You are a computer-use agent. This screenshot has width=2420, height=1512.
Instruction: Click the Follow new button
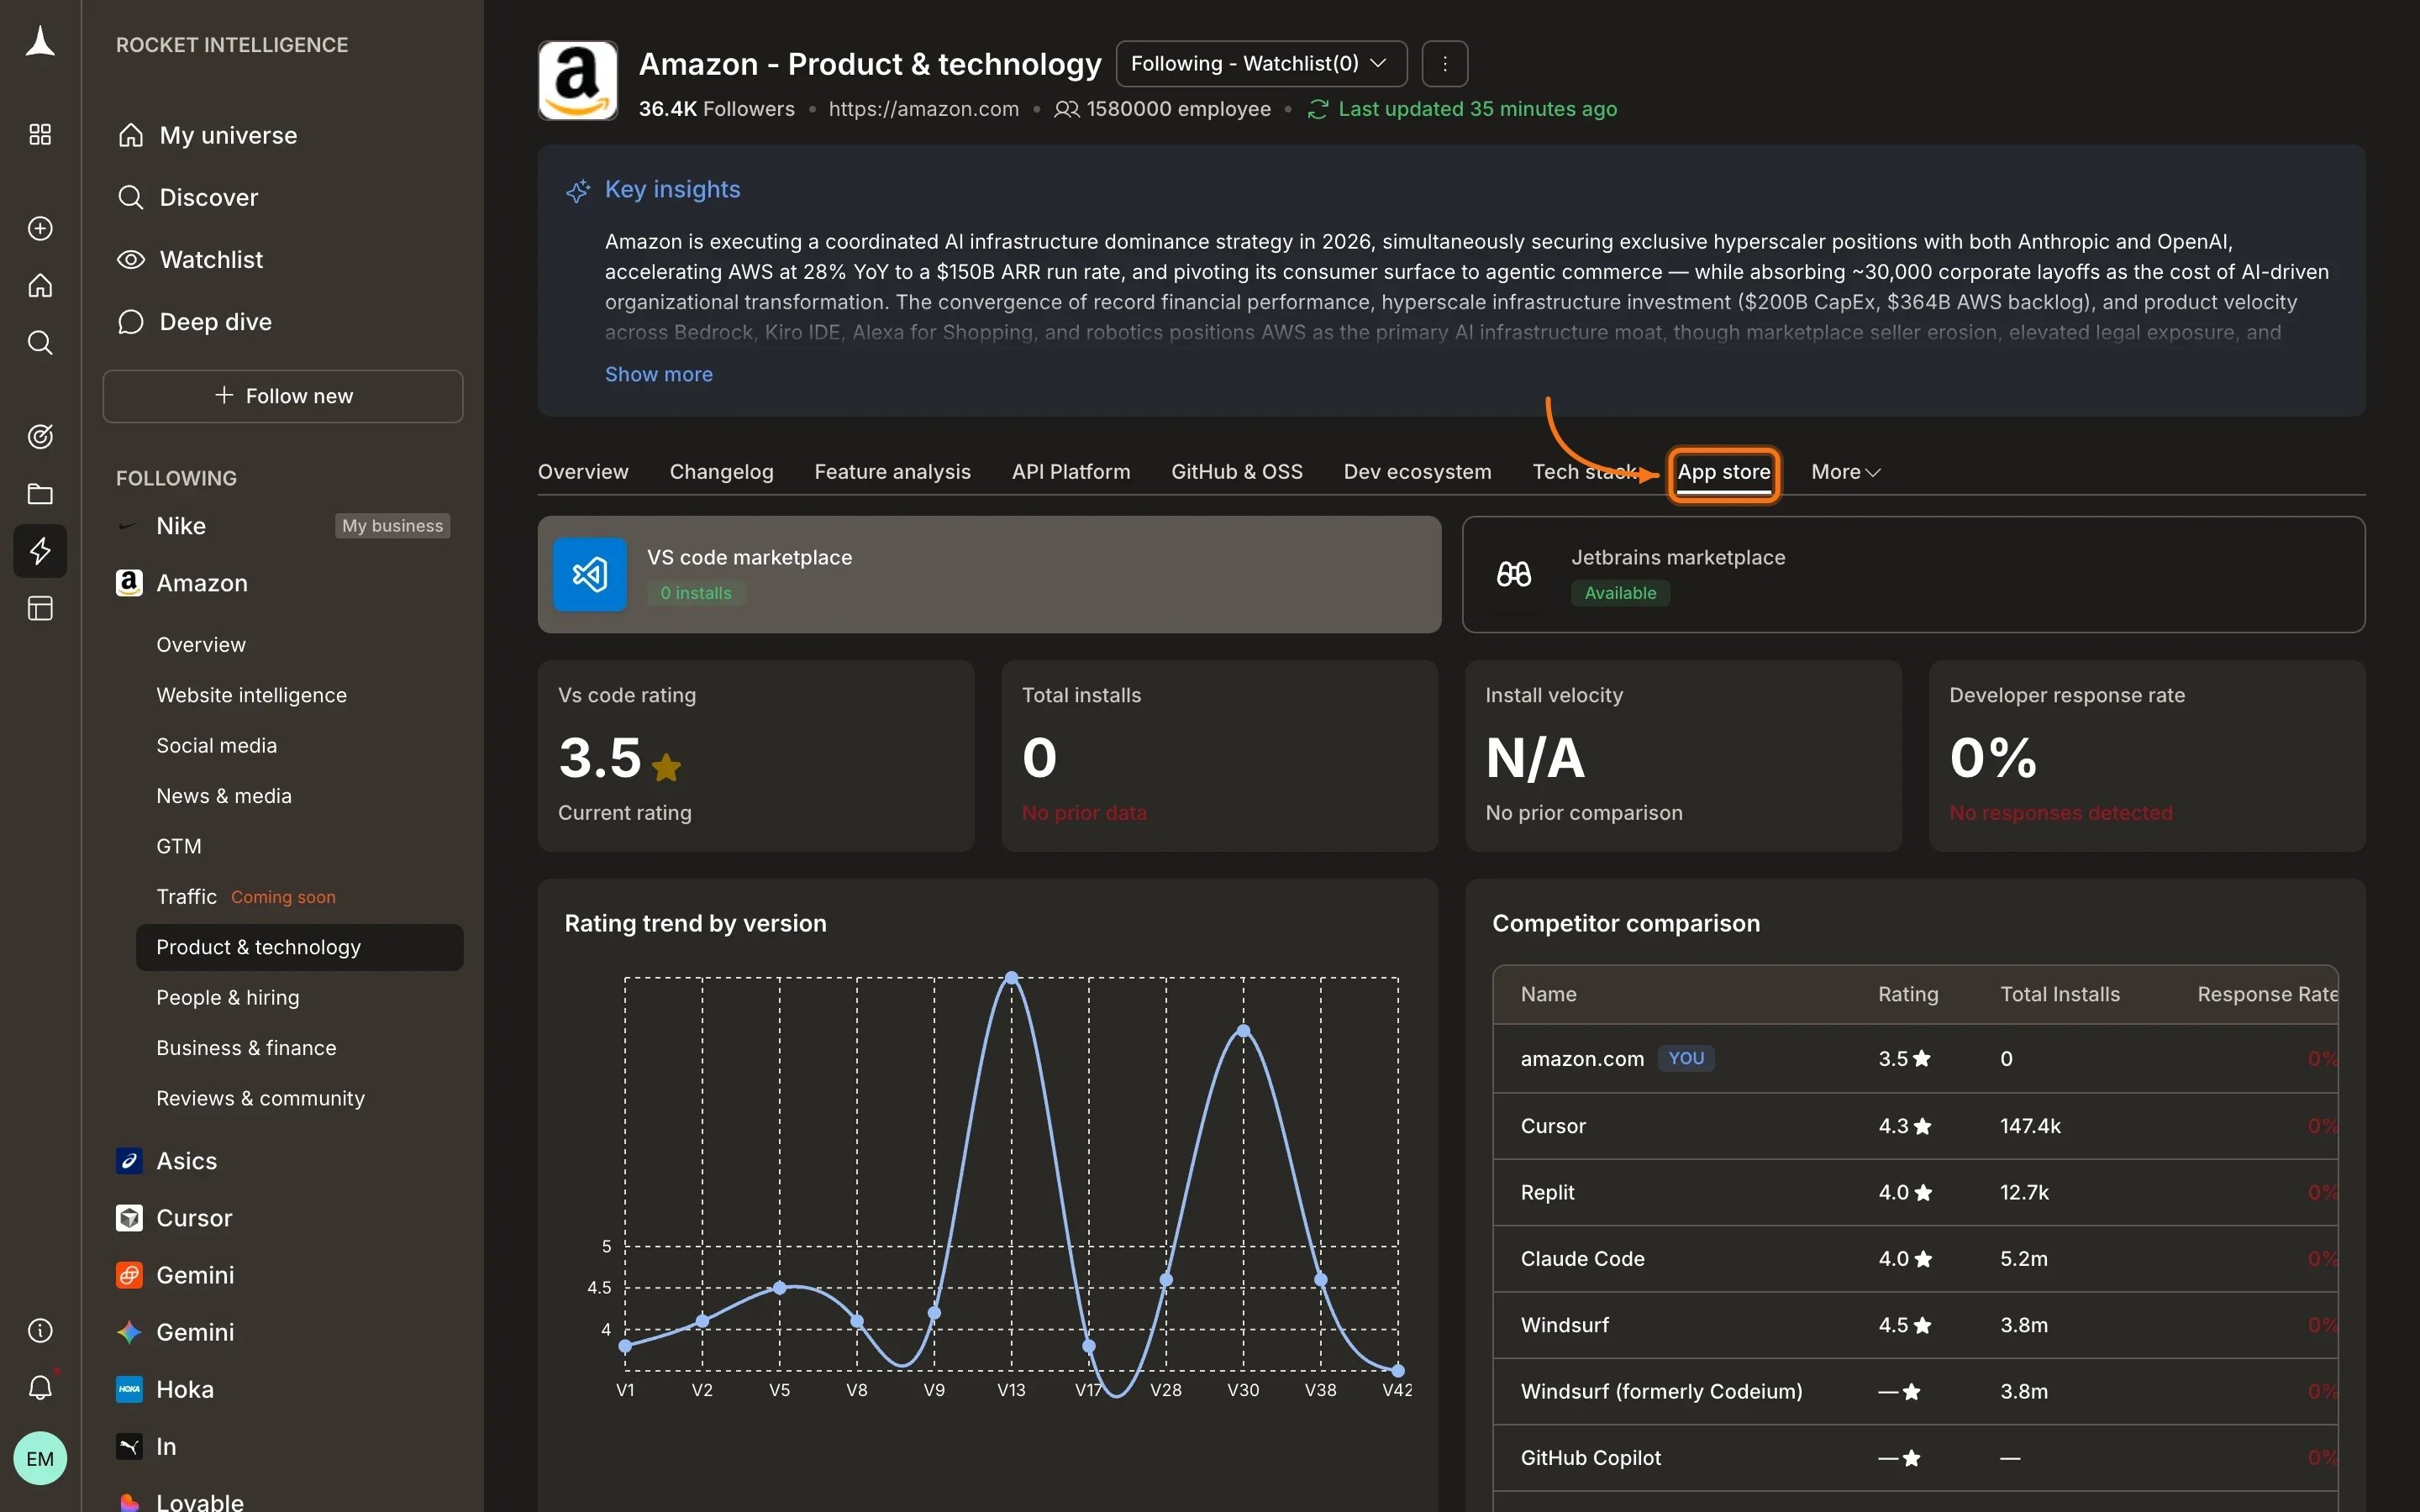pyautogui.click(x=283, y=396)
